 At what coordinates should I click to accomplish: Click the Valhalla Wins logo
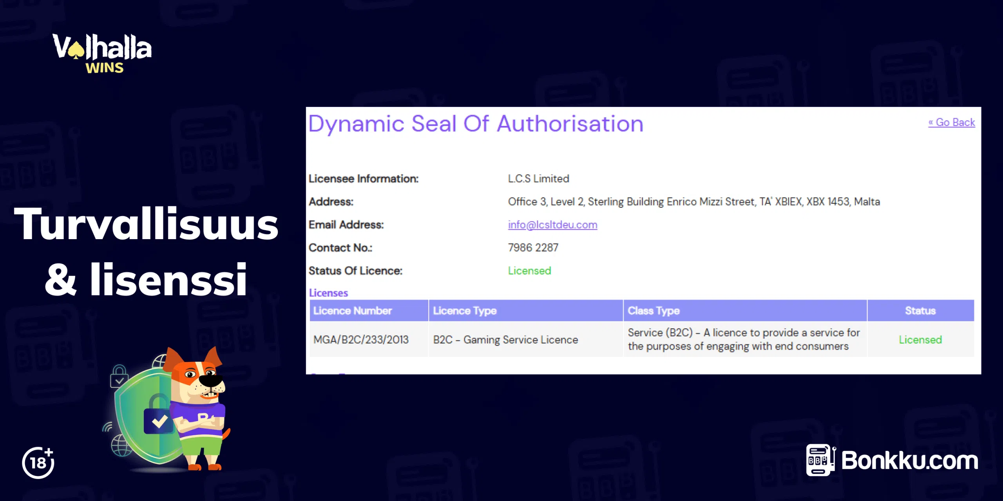pyautogui.click(x=102, y=53)
